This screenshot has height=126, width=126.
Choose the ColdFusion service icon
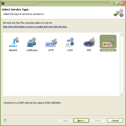click(32, 42)
